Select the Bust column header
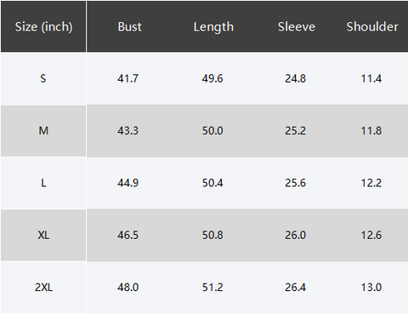The image size is (408, 314). 129,26
